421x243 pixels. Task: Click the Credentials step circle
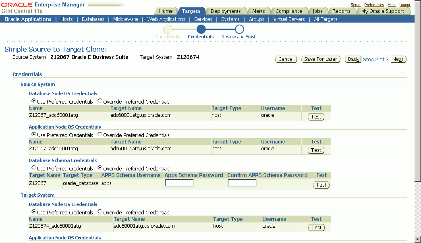click(x=201, y=29)
